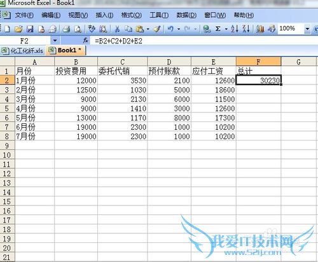Print the sheet using the printer icon
This screenshot has height=262, width=318.
coord(67,29)
